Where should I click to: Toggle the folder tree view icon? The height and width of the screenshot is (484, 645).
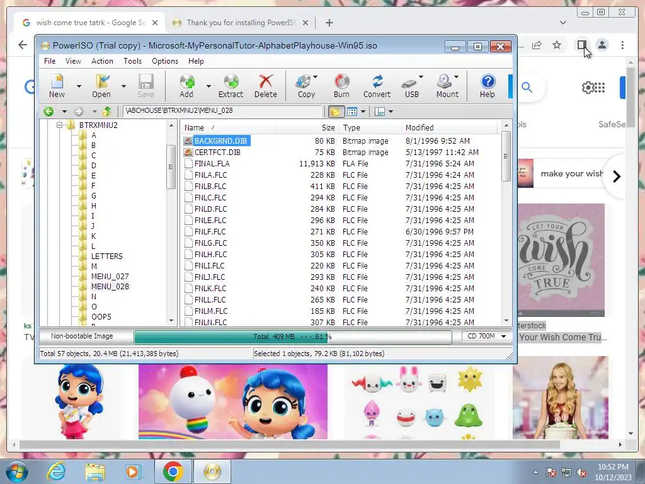pos(336,111)
